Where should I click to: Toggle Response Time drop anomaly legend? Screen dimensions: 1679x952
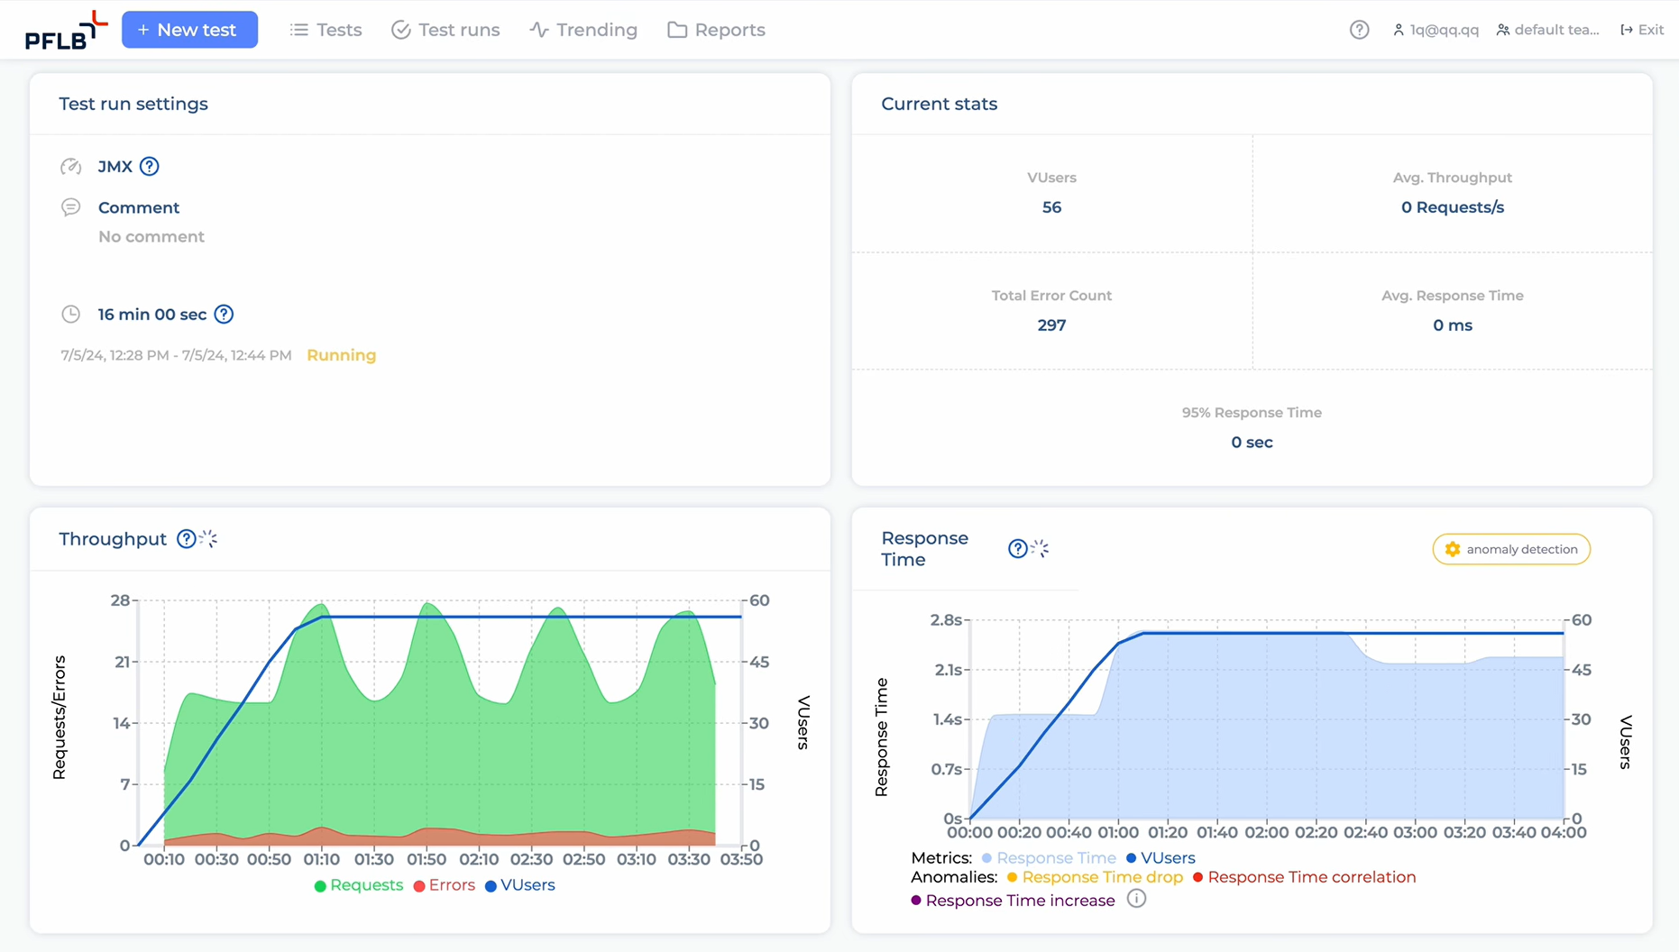point(1095,877)
